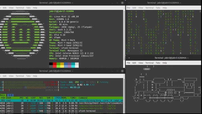Sort htop by MEM% column header
Image resolution: width=202 pixels, height=114 pixels.
pos(64,98)
